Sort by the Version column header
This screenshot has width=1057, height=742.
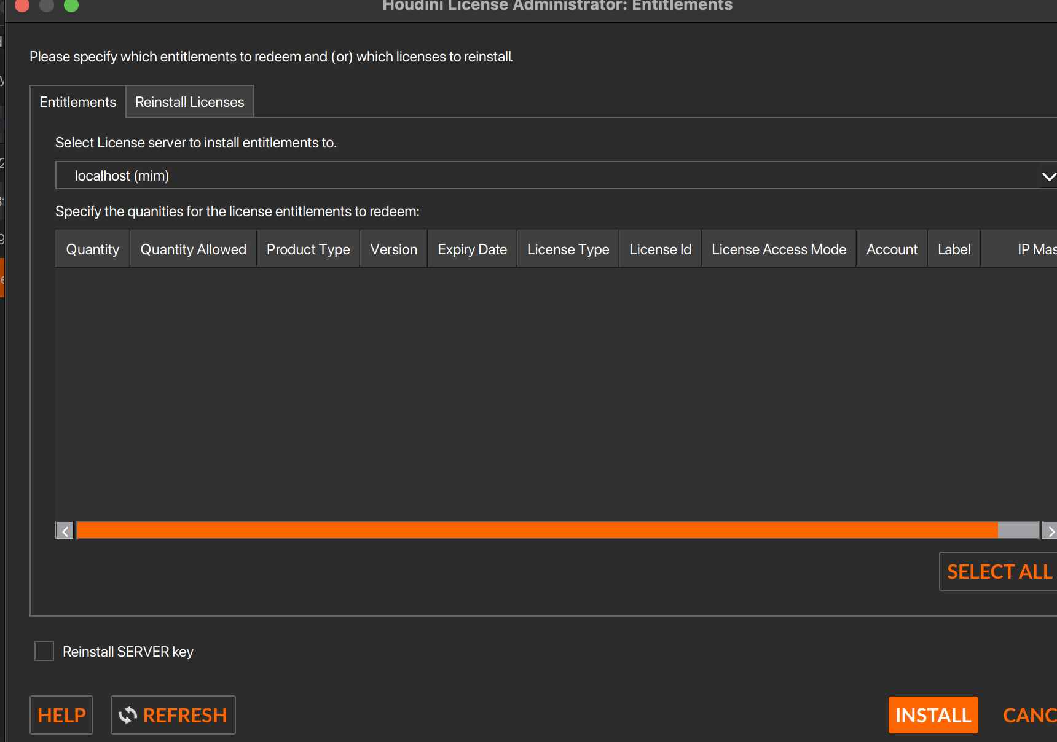(393, 249)
